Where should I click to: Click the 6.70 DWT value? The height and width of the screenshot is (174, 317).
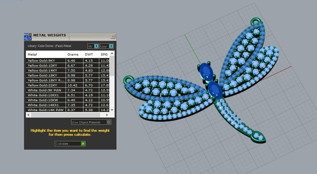pyautogui.click(x=89, y=85)
